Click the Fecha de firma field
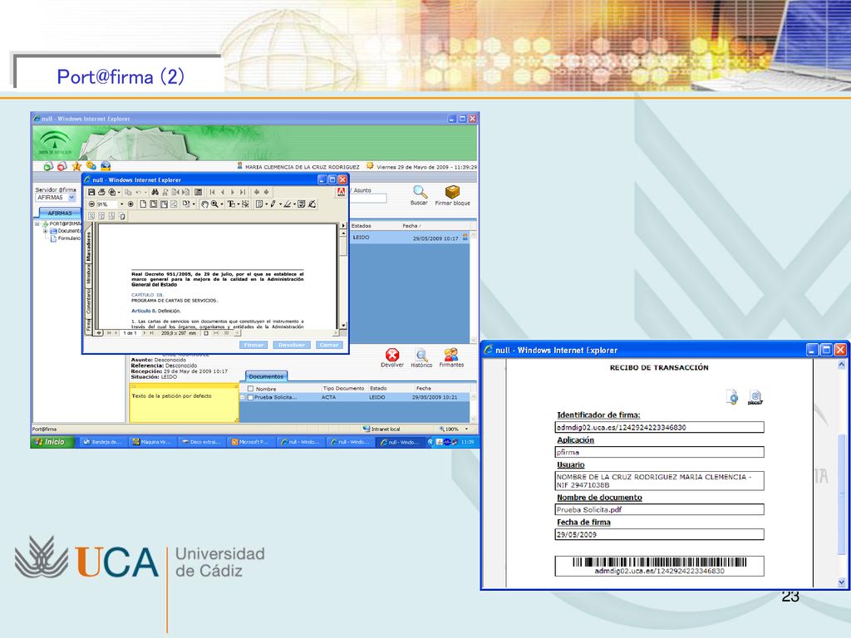This screenshot has width=851, height=638. click(659, 534)
